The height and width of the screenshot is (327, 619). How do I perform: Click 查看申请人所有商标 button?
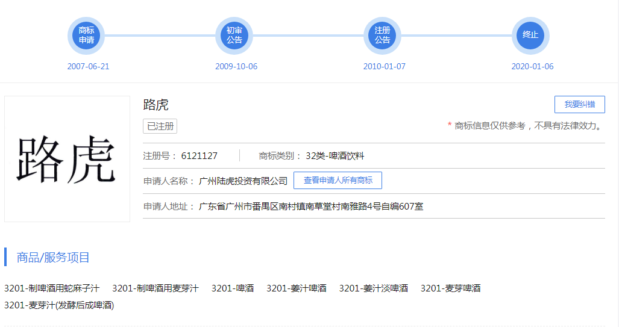click(338, 180)
